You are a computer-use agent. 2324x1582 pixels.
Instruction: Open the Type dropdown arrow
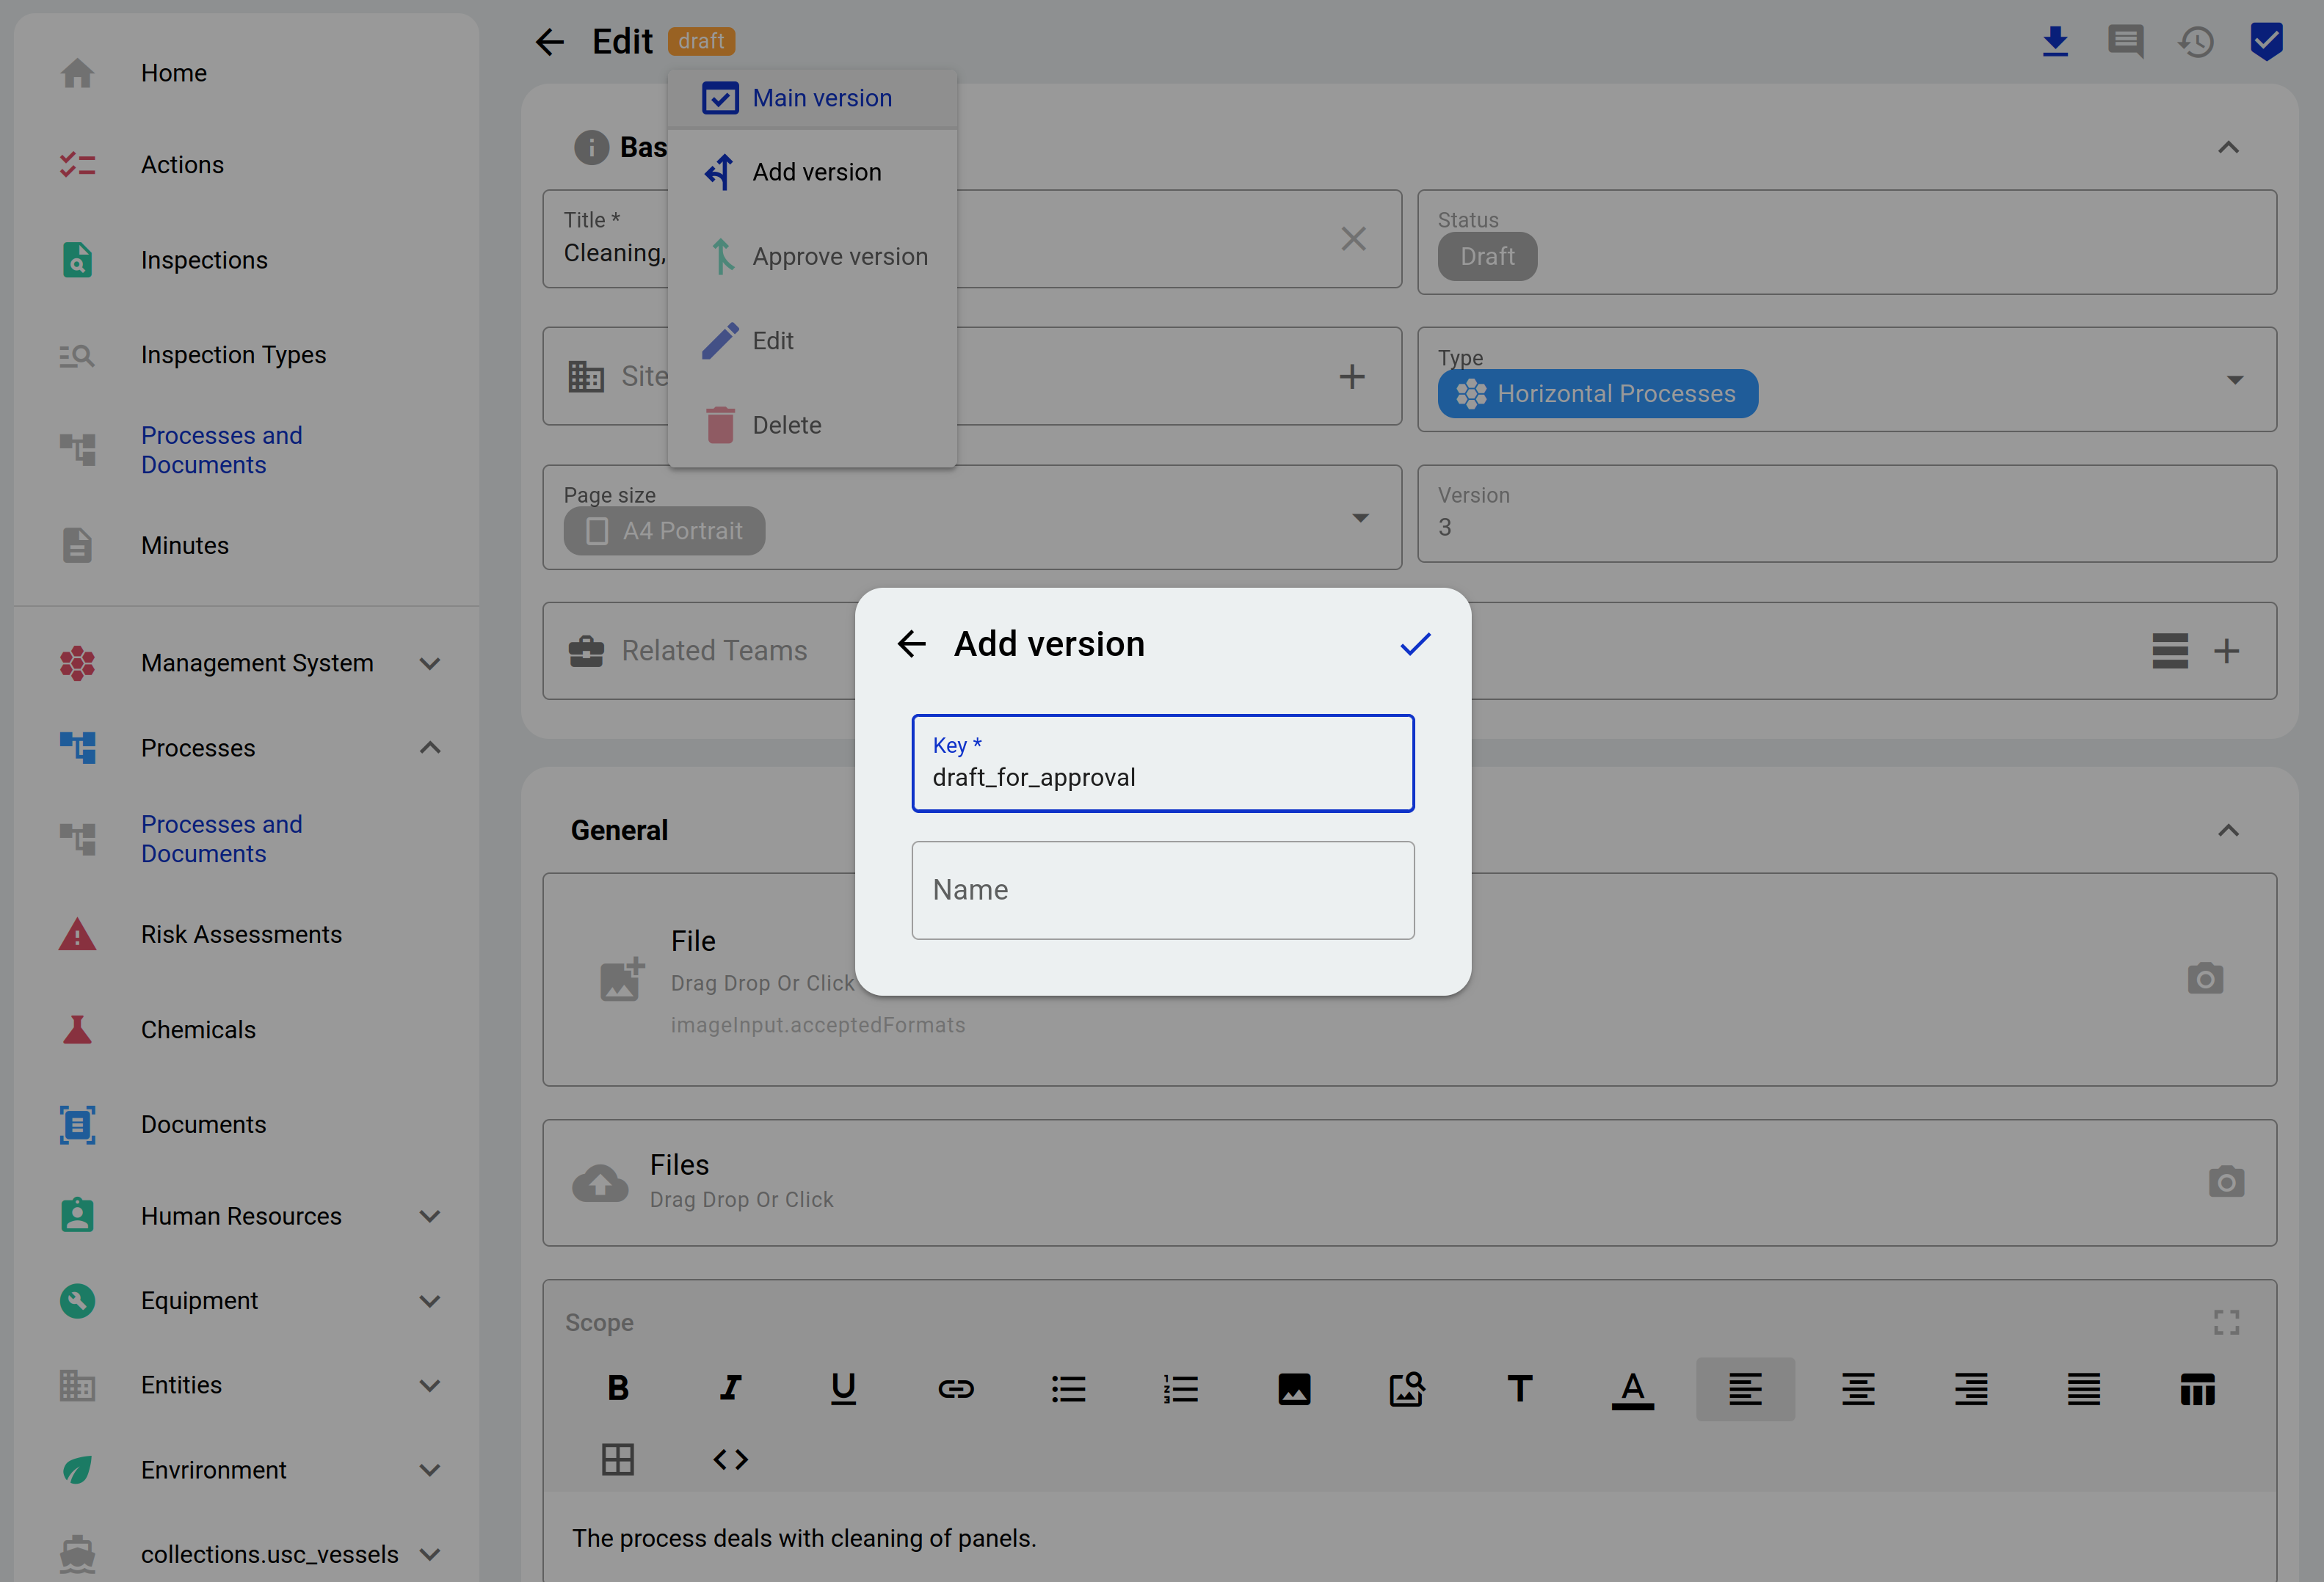[x=2235, y=380]
